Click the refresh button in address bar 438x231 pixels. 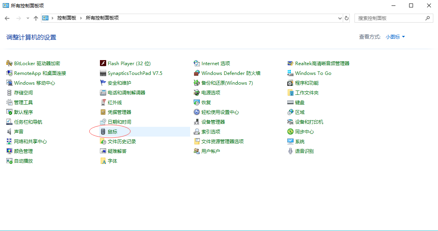(347, 18)
